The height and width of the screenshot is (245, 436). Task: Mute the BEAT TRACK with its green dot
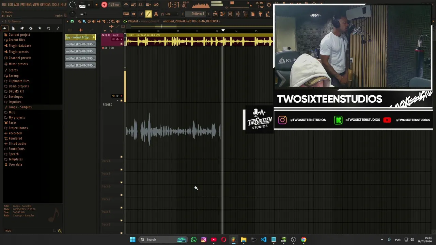pyautogui.click(x=121, y=44)
